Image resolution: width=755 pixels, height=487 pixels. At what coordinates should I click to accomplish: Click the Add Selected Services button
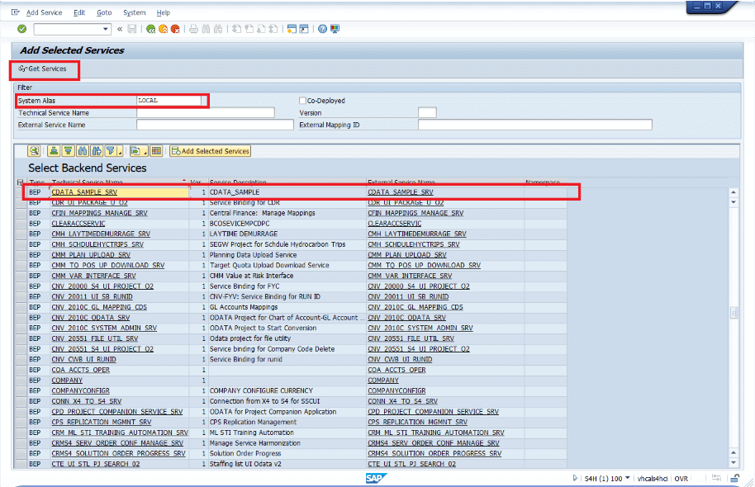(x=210, y=151)
